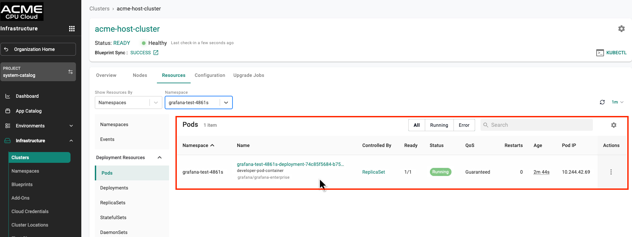The image size is (632, 237).
Task: Select the Error pods filter
Action: pos(464,125)
